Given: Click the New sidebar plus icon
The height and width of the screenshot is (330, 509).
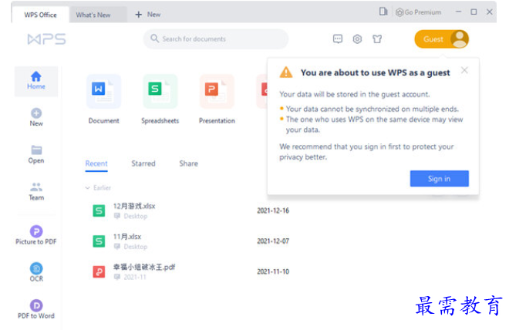Looking at the screenshot, I should click(x=36, y=113).
